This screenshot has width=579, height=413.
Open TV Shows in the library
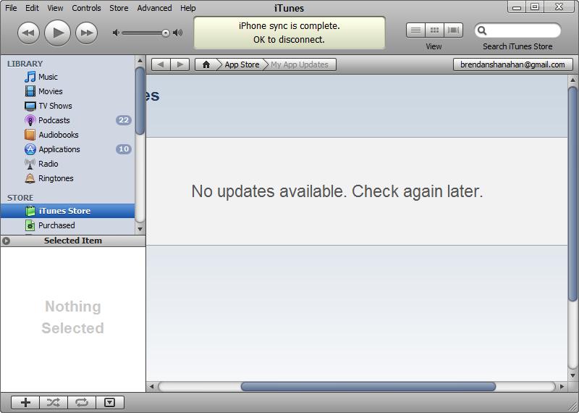[67, 106]
